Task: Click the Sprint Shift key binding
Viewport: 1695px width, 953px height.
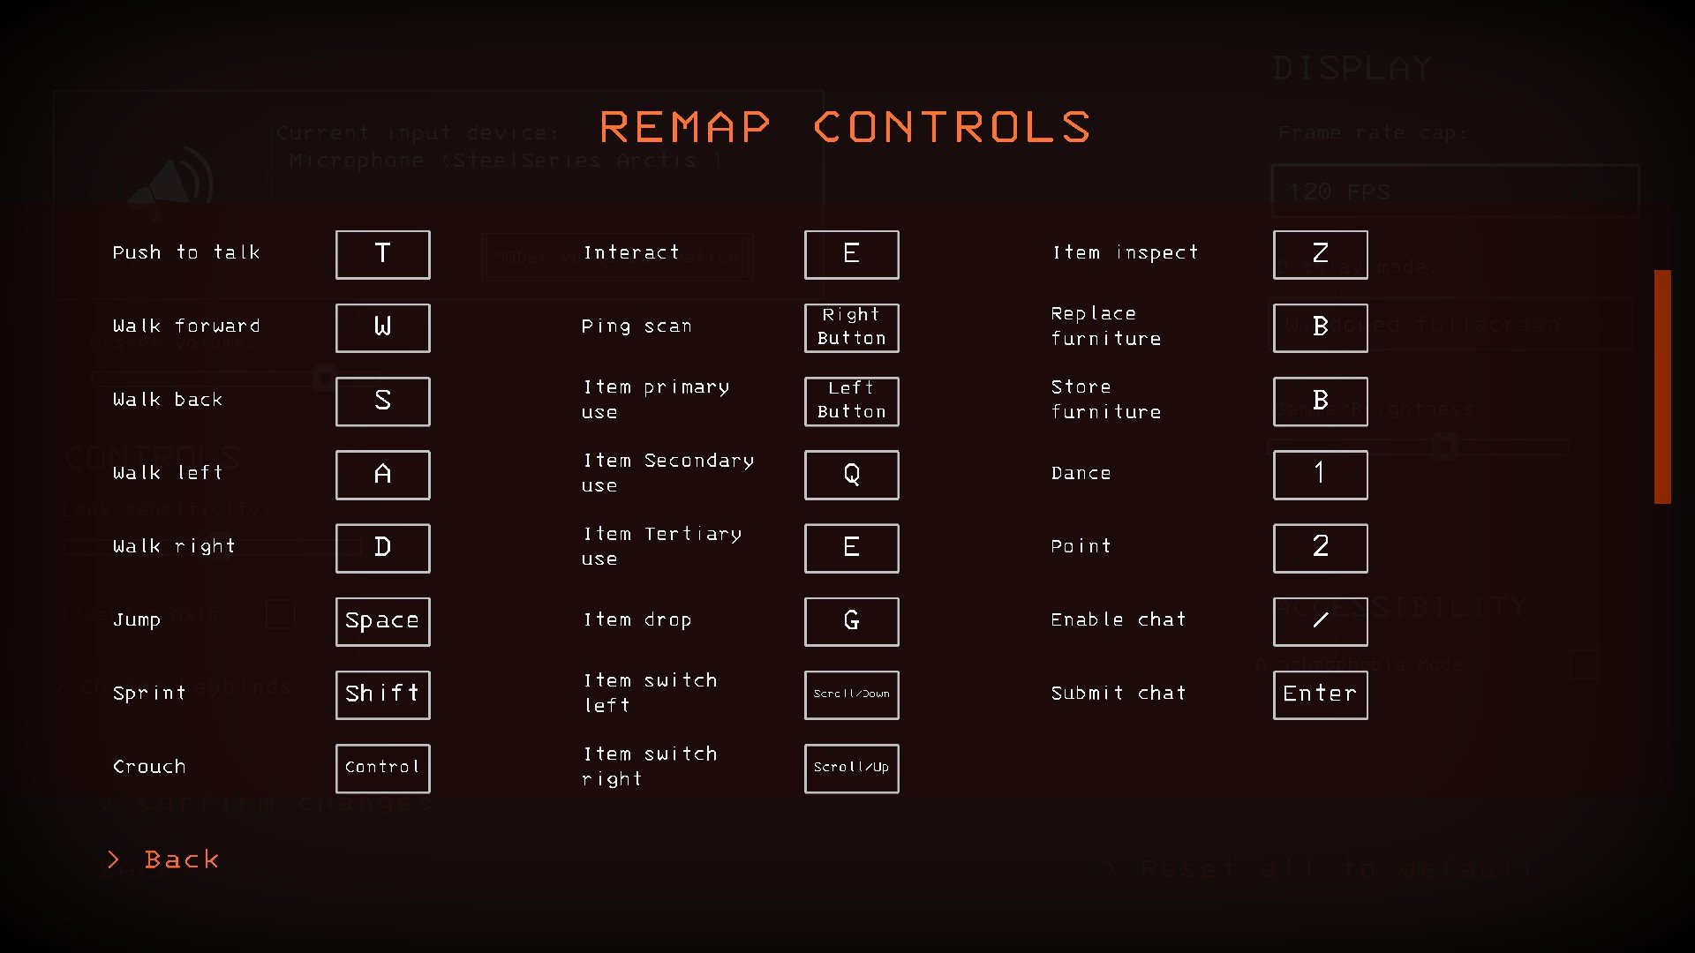Action: click(382, 694)
